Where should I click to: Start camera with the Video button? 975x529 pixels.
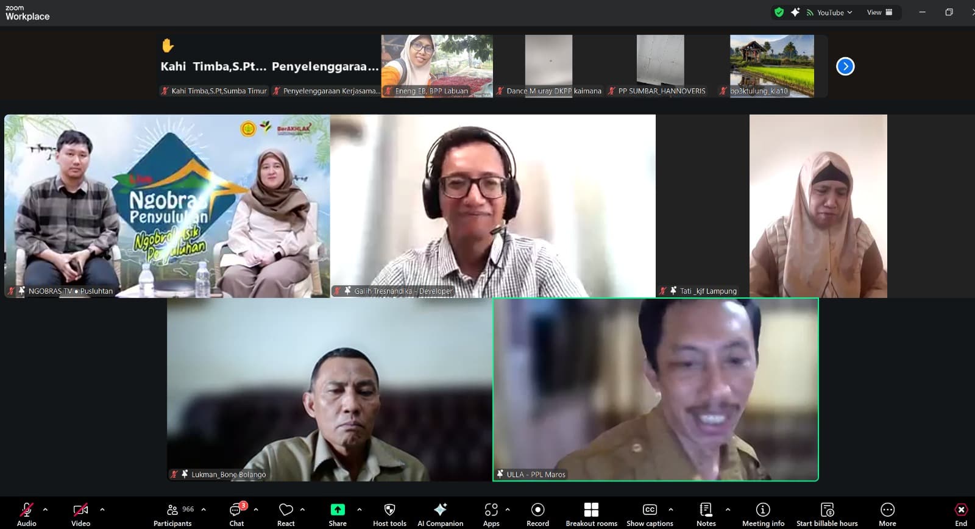pos(80,514)
